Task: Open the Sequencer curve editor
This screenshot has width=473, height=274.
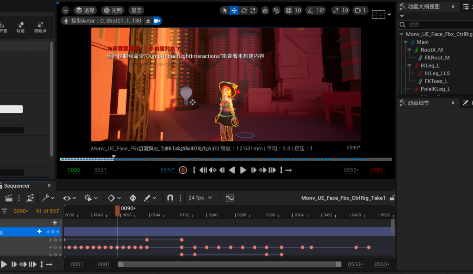Action: pos(230,198)
